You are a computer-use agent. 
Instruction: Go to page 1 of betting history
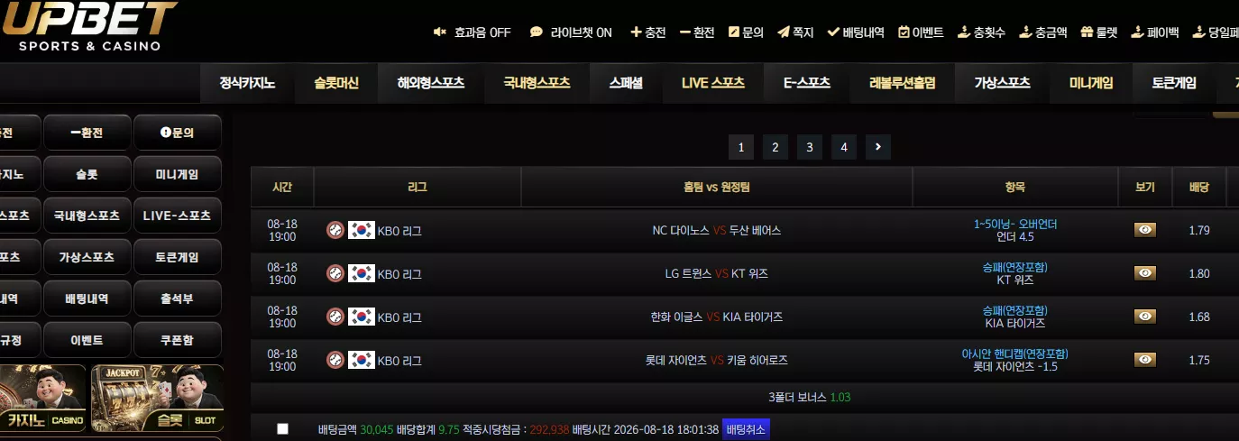coord(740,147)
